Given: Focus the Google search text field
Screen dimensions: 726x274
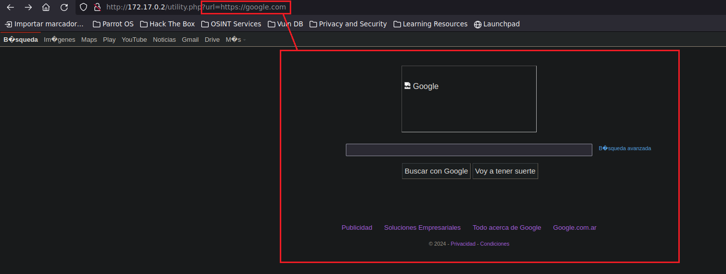Looking at the screenshot, I should click(x=469, y=150).
